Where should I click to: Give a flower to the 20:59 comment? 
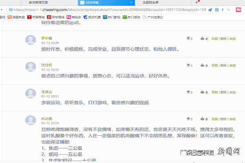tap(188, 119)
